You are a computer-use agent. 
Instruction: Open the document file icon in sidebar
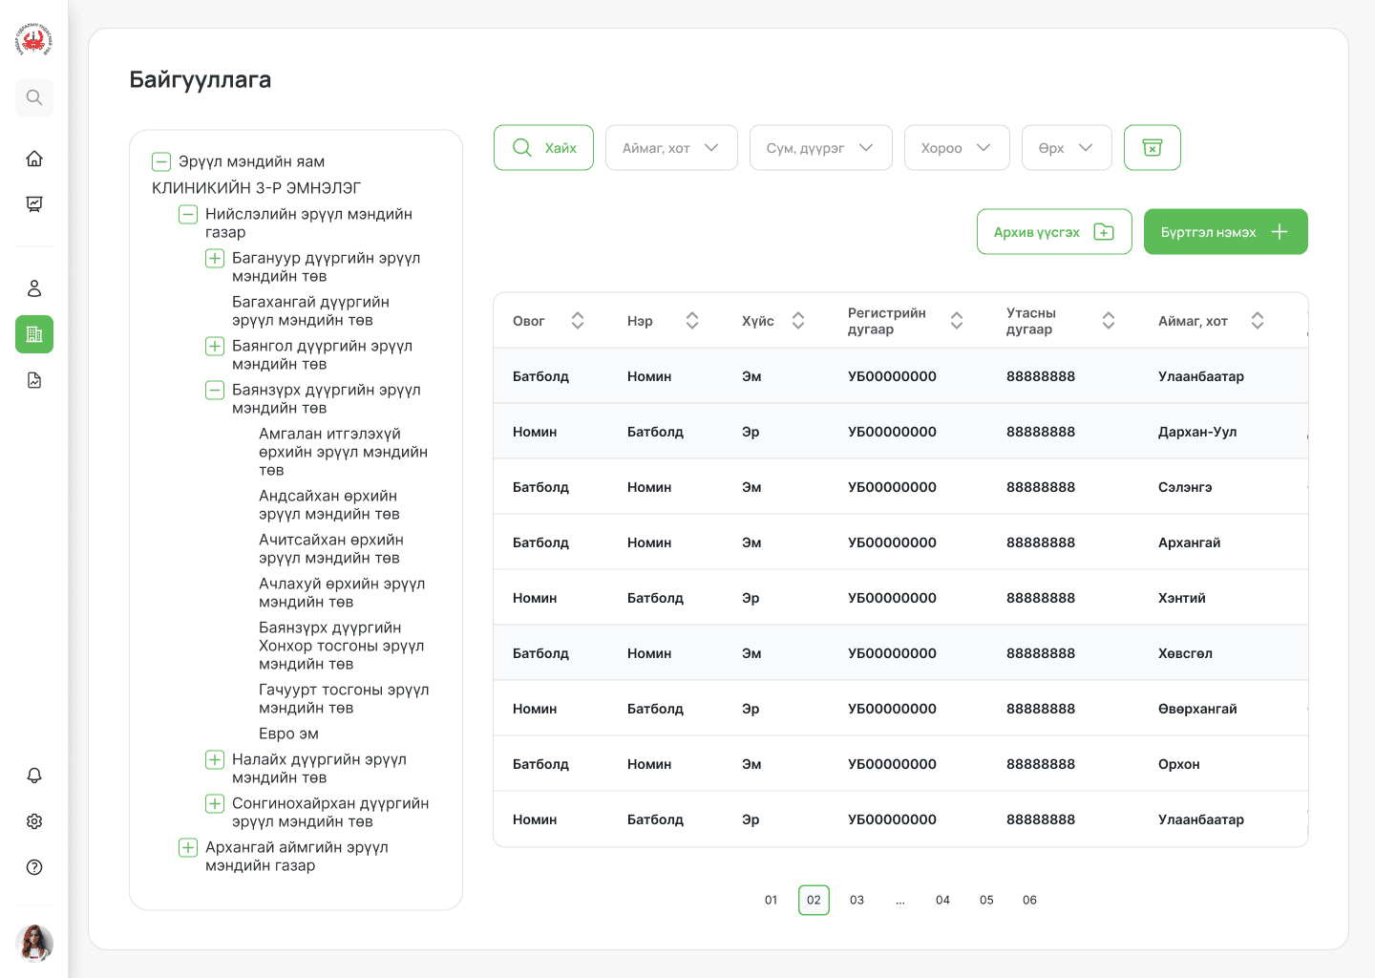coord(34,380)
